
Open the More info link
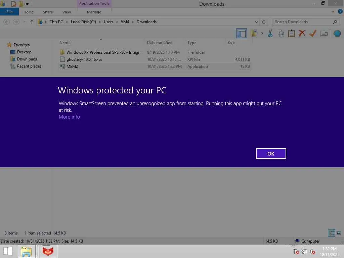(69, 117)
